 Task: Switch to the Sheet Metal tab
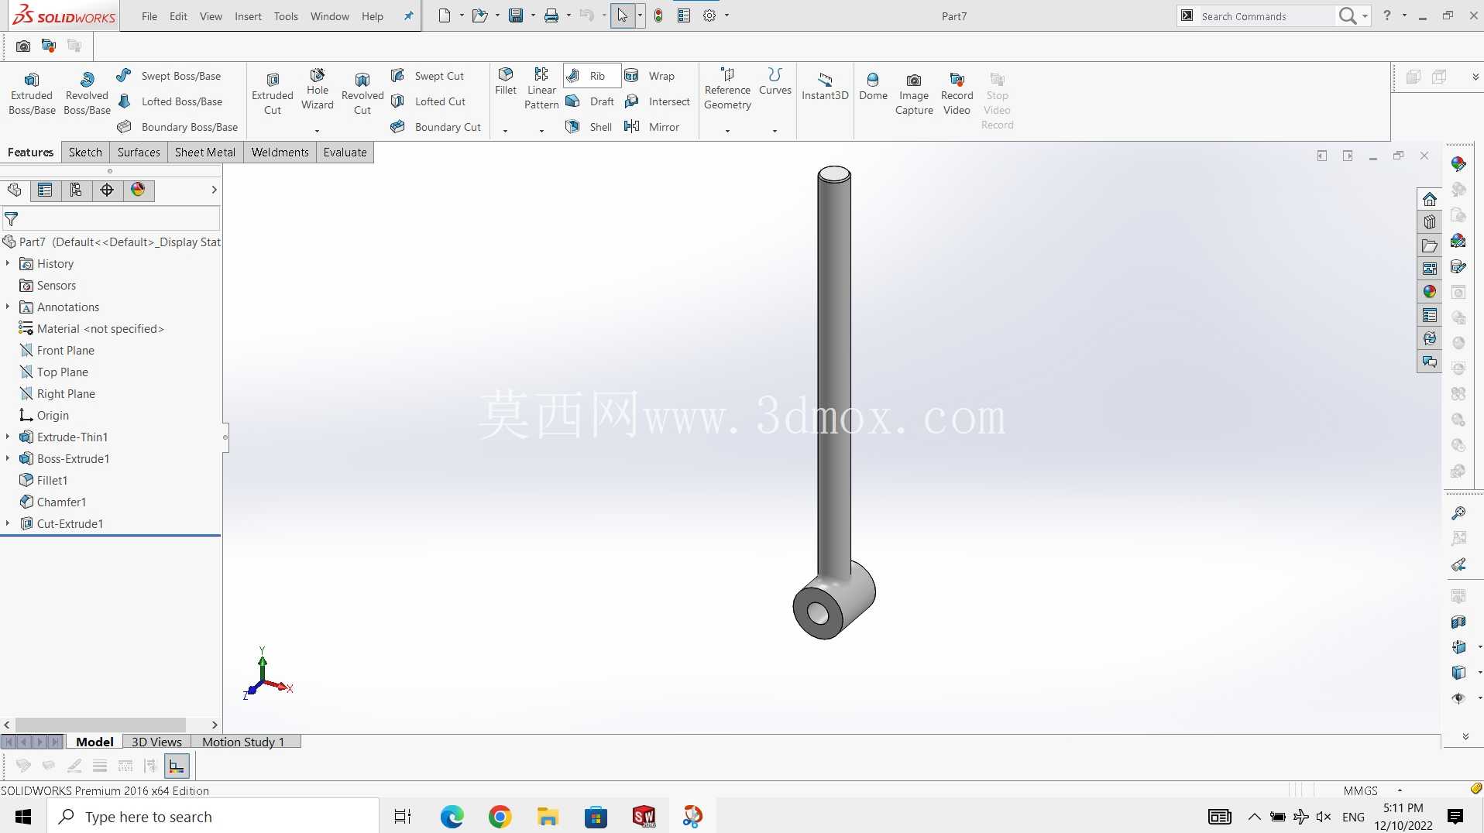[205, 153]
